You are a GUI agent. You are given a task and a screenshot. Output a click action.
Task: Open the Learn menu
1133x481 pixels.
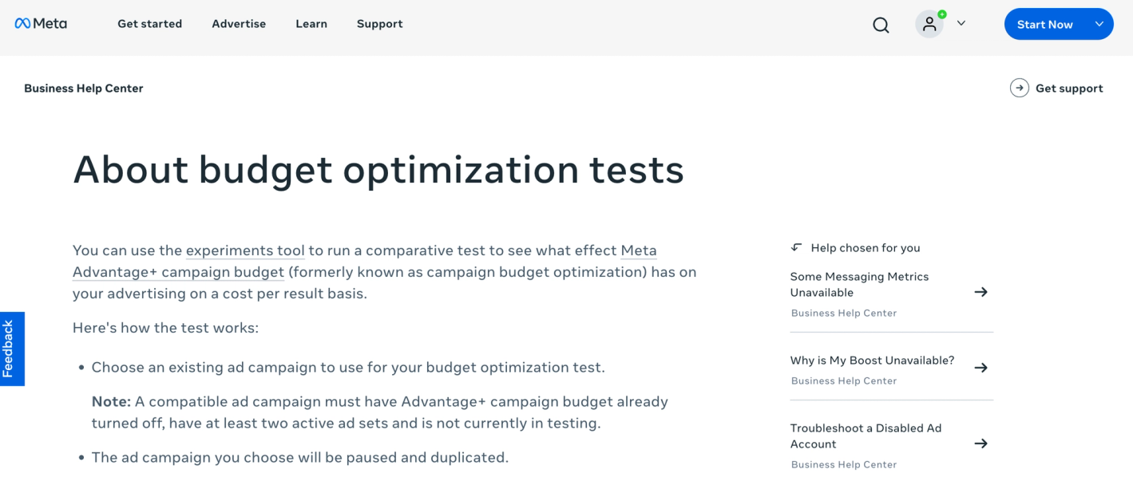[x=311, y=24]
